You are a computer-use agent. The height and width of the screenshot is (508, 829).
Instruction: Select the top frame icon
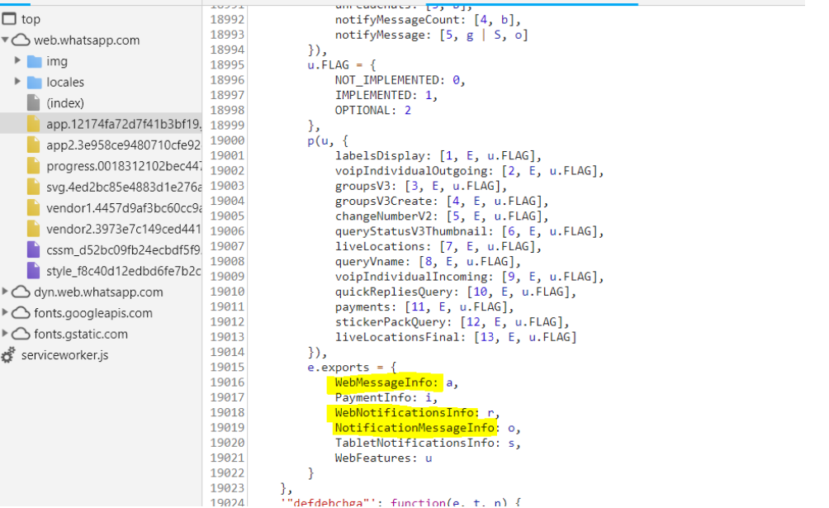coord(9,19)
